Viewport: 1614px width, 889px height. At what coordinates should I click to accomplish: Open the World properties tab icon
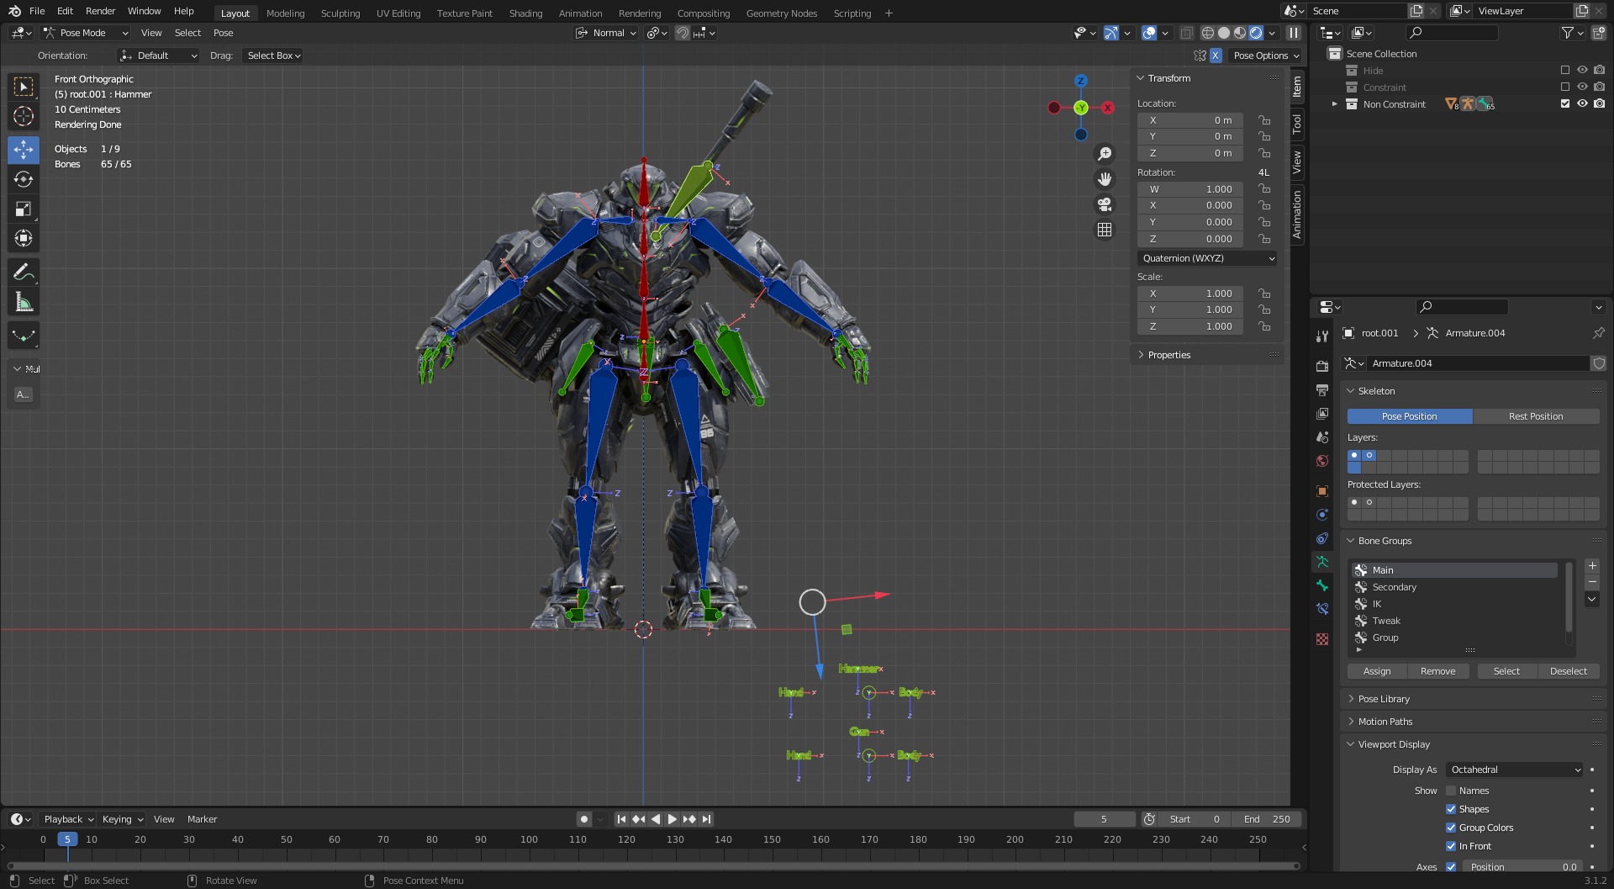[x=1322, y=461]
